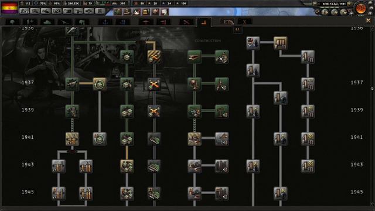Select the highlighted Industry research tab
375x211 pixels.
point(204,22)
